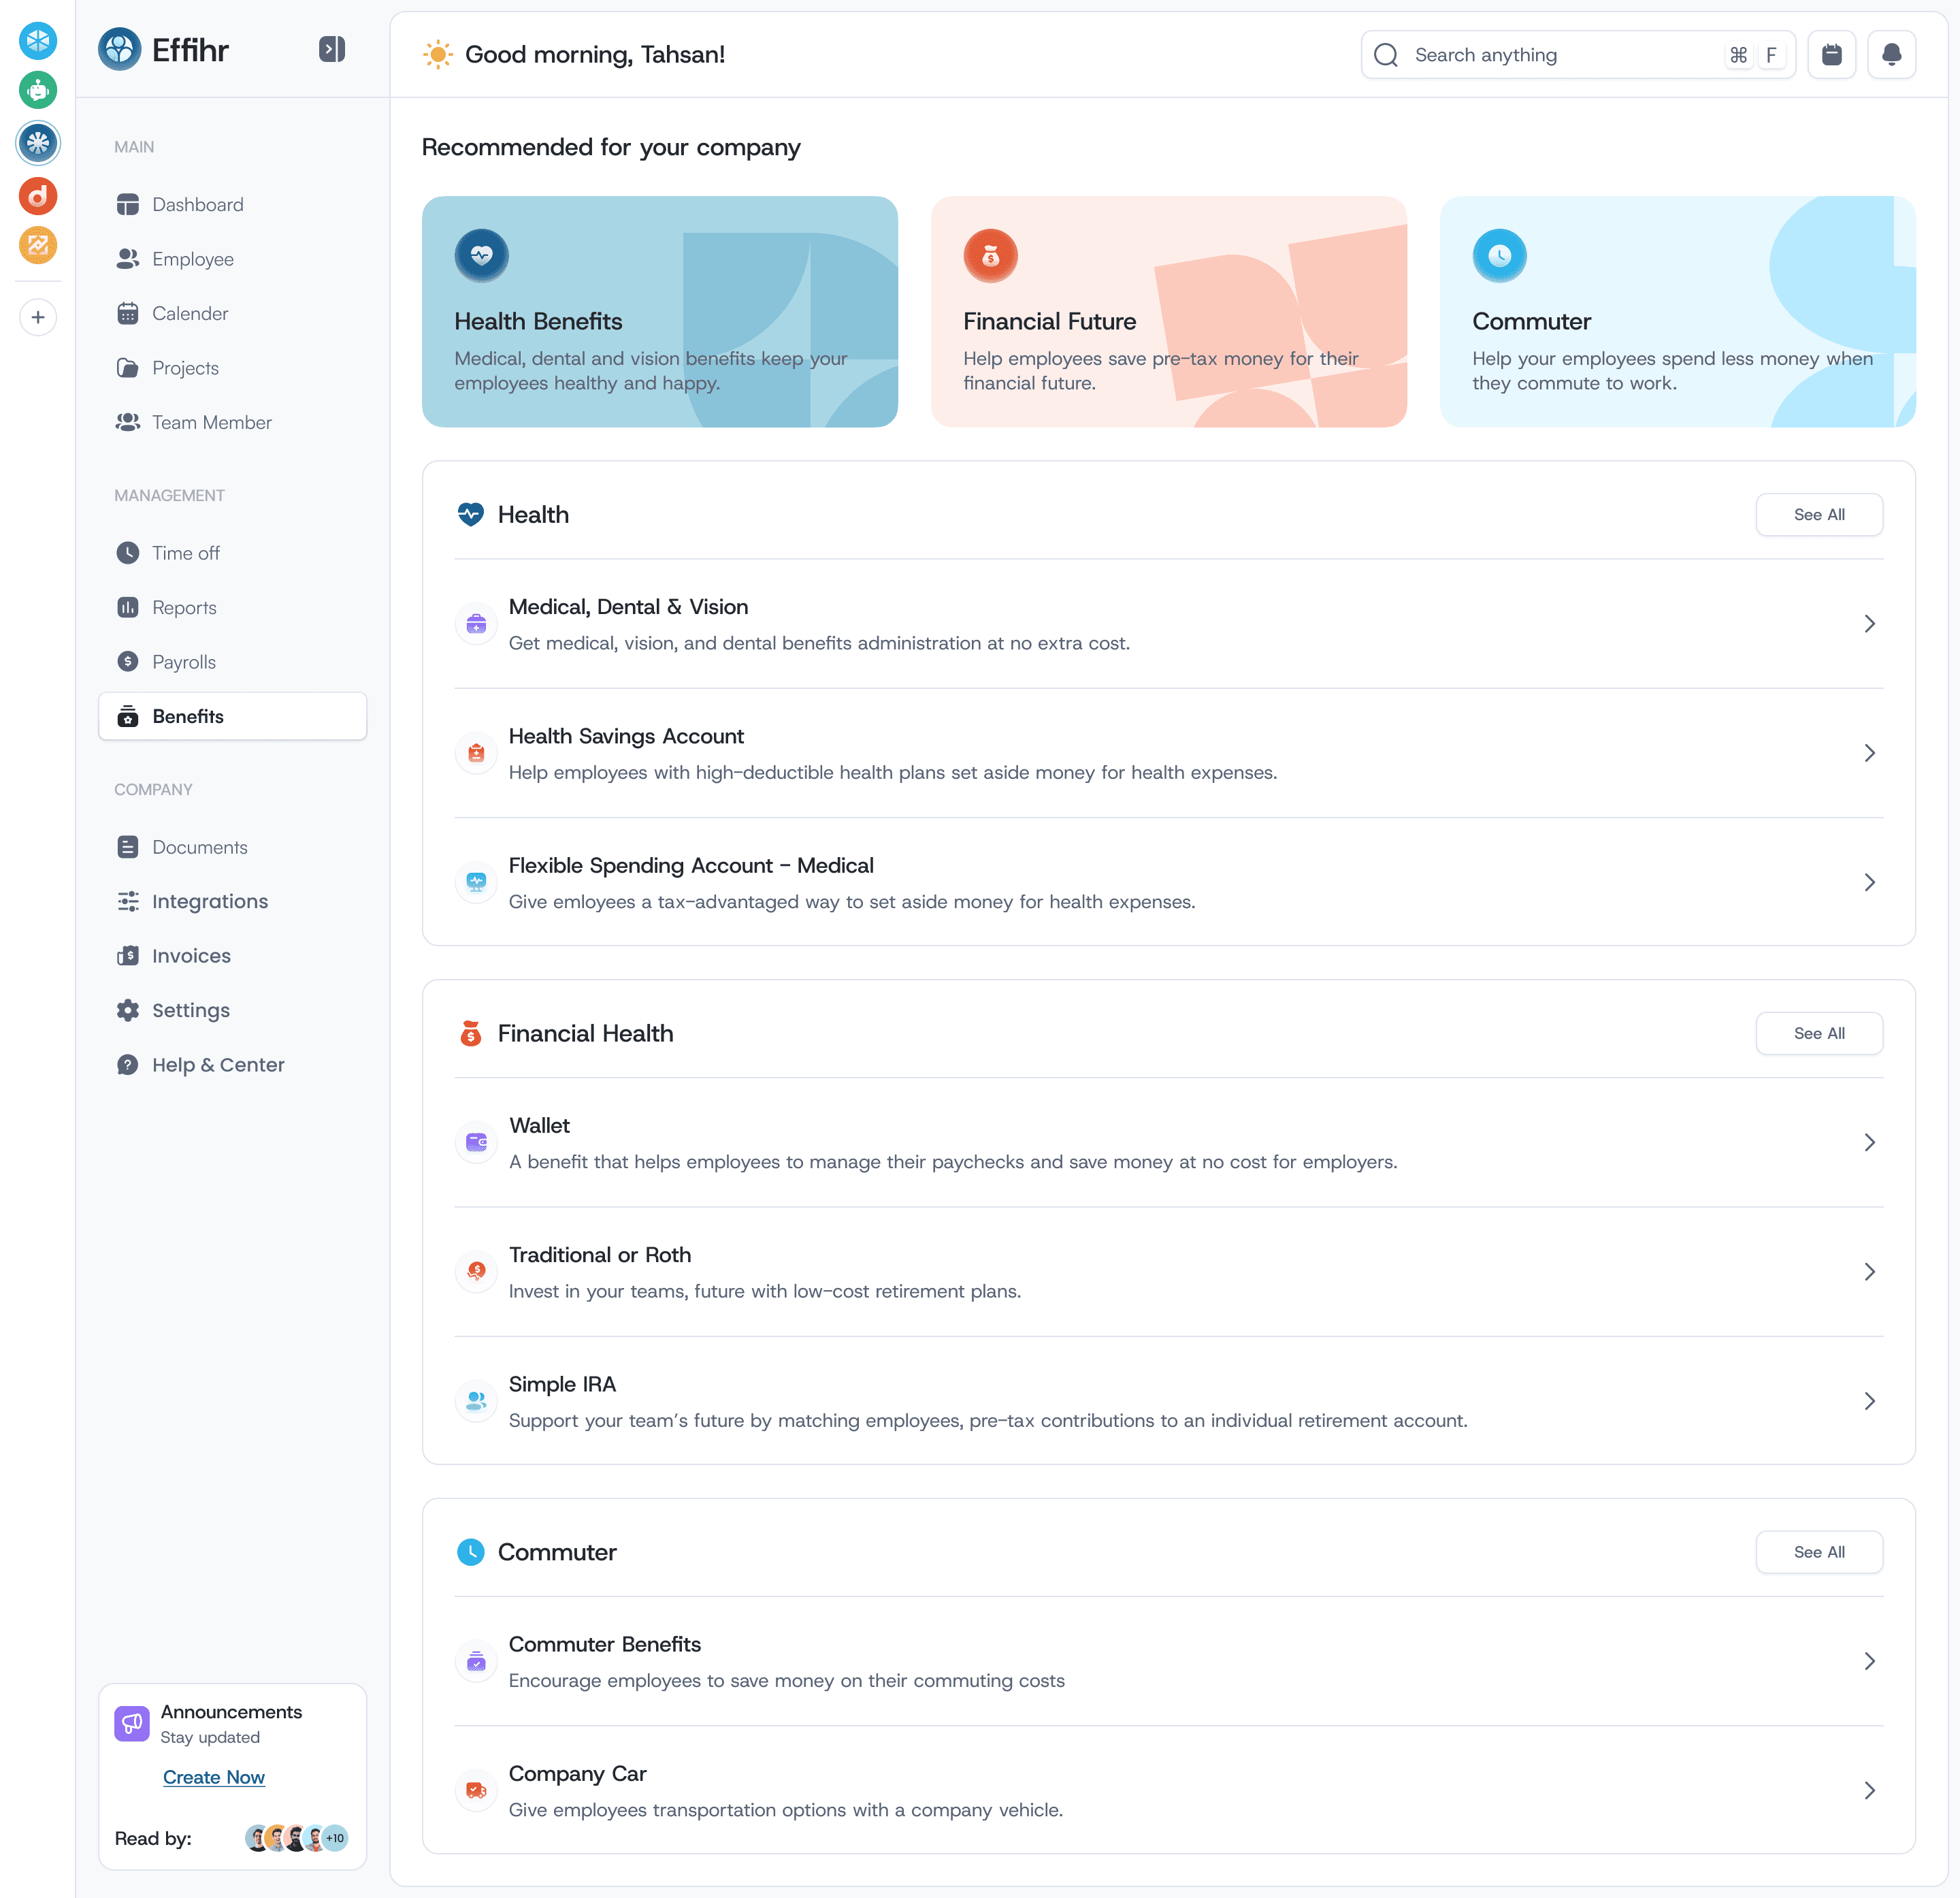Open notifications via the bell icon
This screenshot has height=1898, width=1960.
coord(1891,55)
